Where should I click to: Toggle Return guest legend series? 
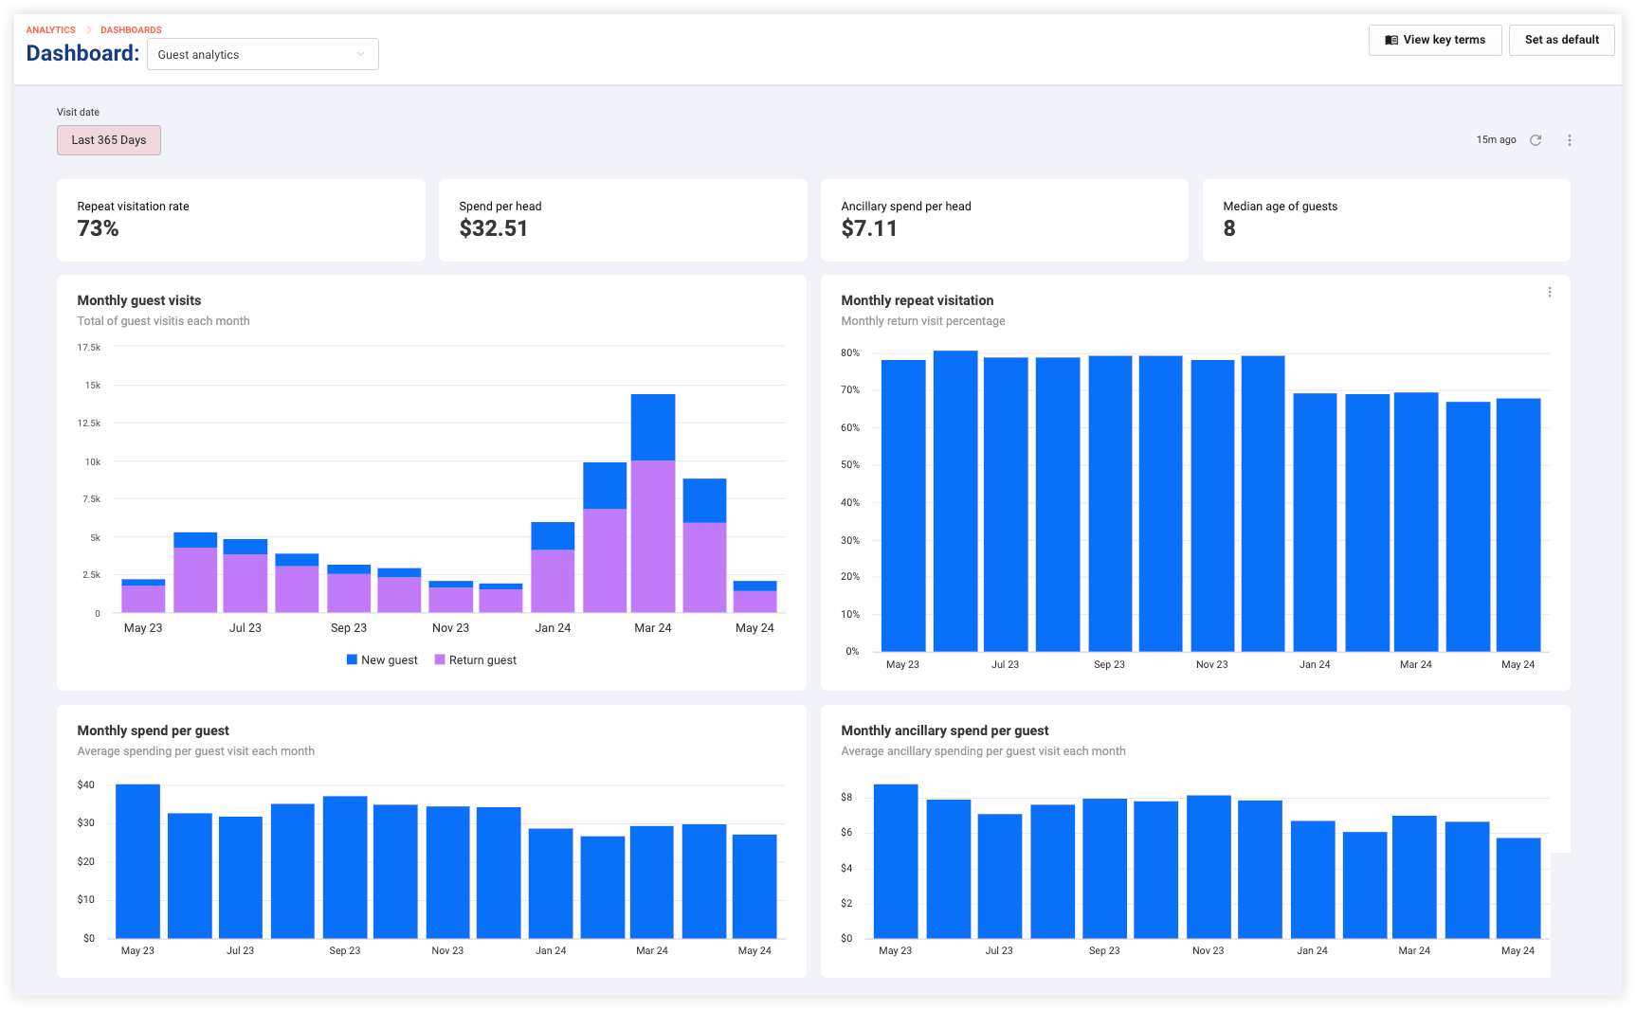pos(476,660)
